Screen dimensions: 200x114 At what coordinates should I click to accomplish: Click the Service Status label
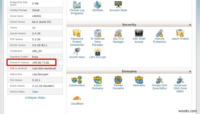(17, 92)
